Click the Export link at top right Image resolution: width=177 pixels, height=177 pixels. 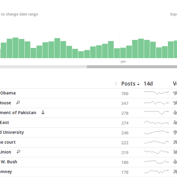pyautogui.click(x=173, y=14)
